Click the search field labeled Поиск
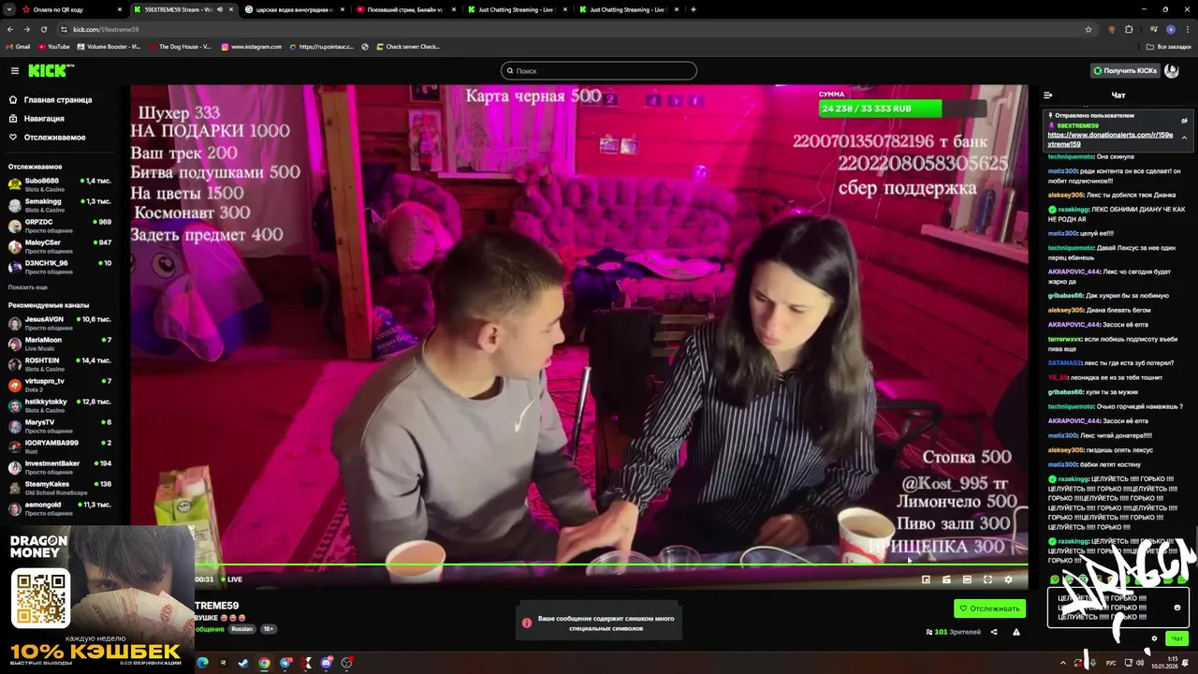 pos(599,70)
